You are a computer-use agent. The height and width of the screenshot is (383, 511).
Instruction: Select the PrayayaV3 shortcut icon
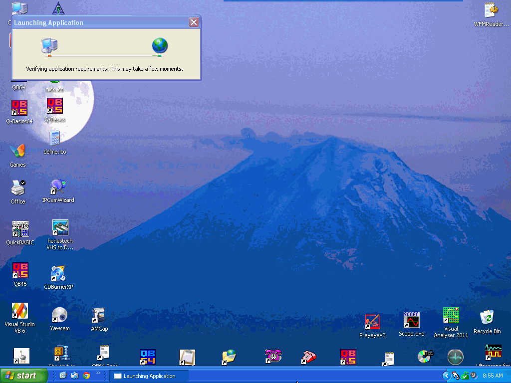pyautogui.click(x=372, y=322)
